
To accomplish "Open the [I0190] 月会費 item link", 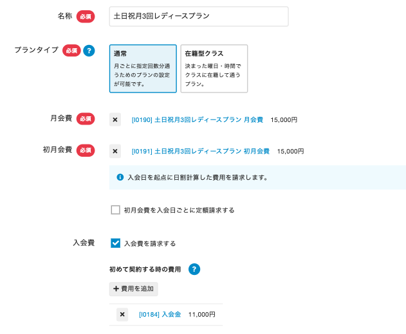I will 198,119.
